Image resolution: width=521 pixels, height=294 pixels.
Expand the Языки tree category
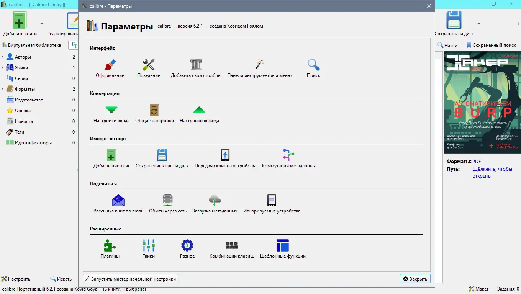click(3, 68)
